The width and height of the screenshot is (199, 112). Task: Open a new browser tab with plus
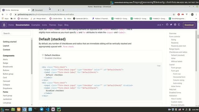pos(63,10)
